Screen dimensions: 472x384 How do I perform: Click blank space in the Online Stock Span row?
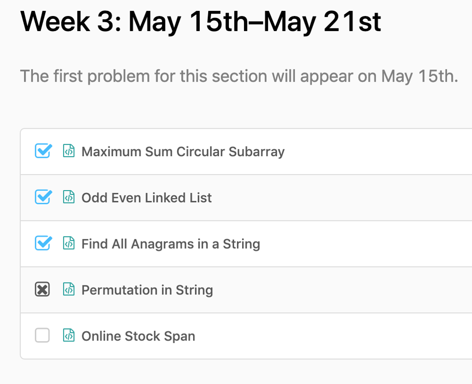pos(331,336)
